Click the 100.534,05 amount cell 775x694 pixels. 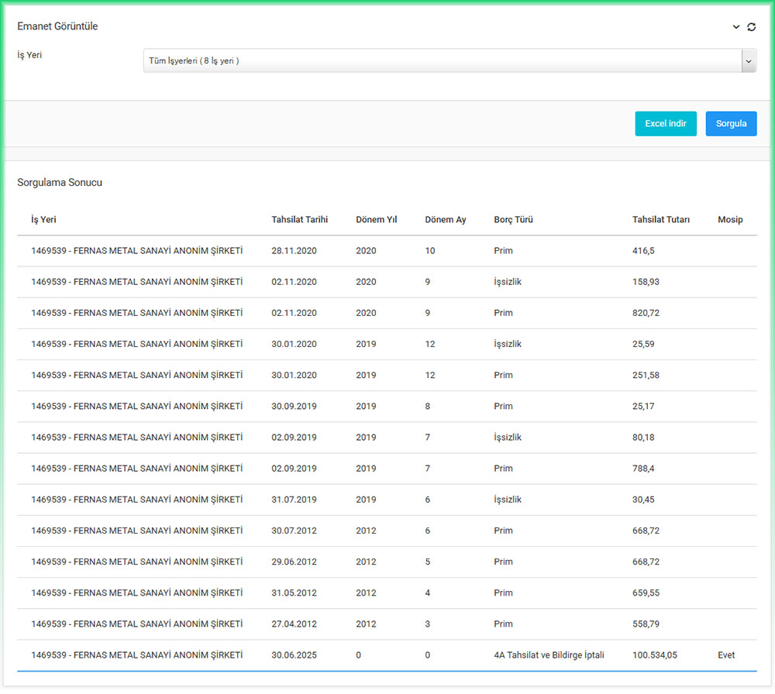coord(654,655)
